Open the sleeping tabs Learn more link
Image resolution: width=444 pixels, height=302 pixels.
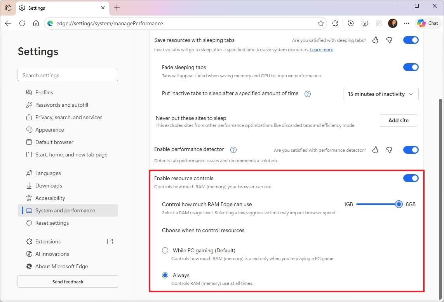coord(322,50)
